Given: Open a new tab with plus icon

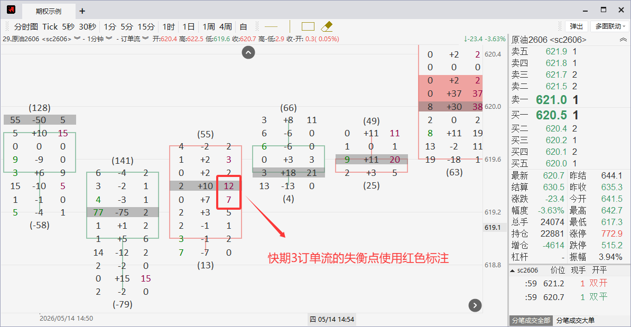Looking at the screenshot, I should point(82,11).
